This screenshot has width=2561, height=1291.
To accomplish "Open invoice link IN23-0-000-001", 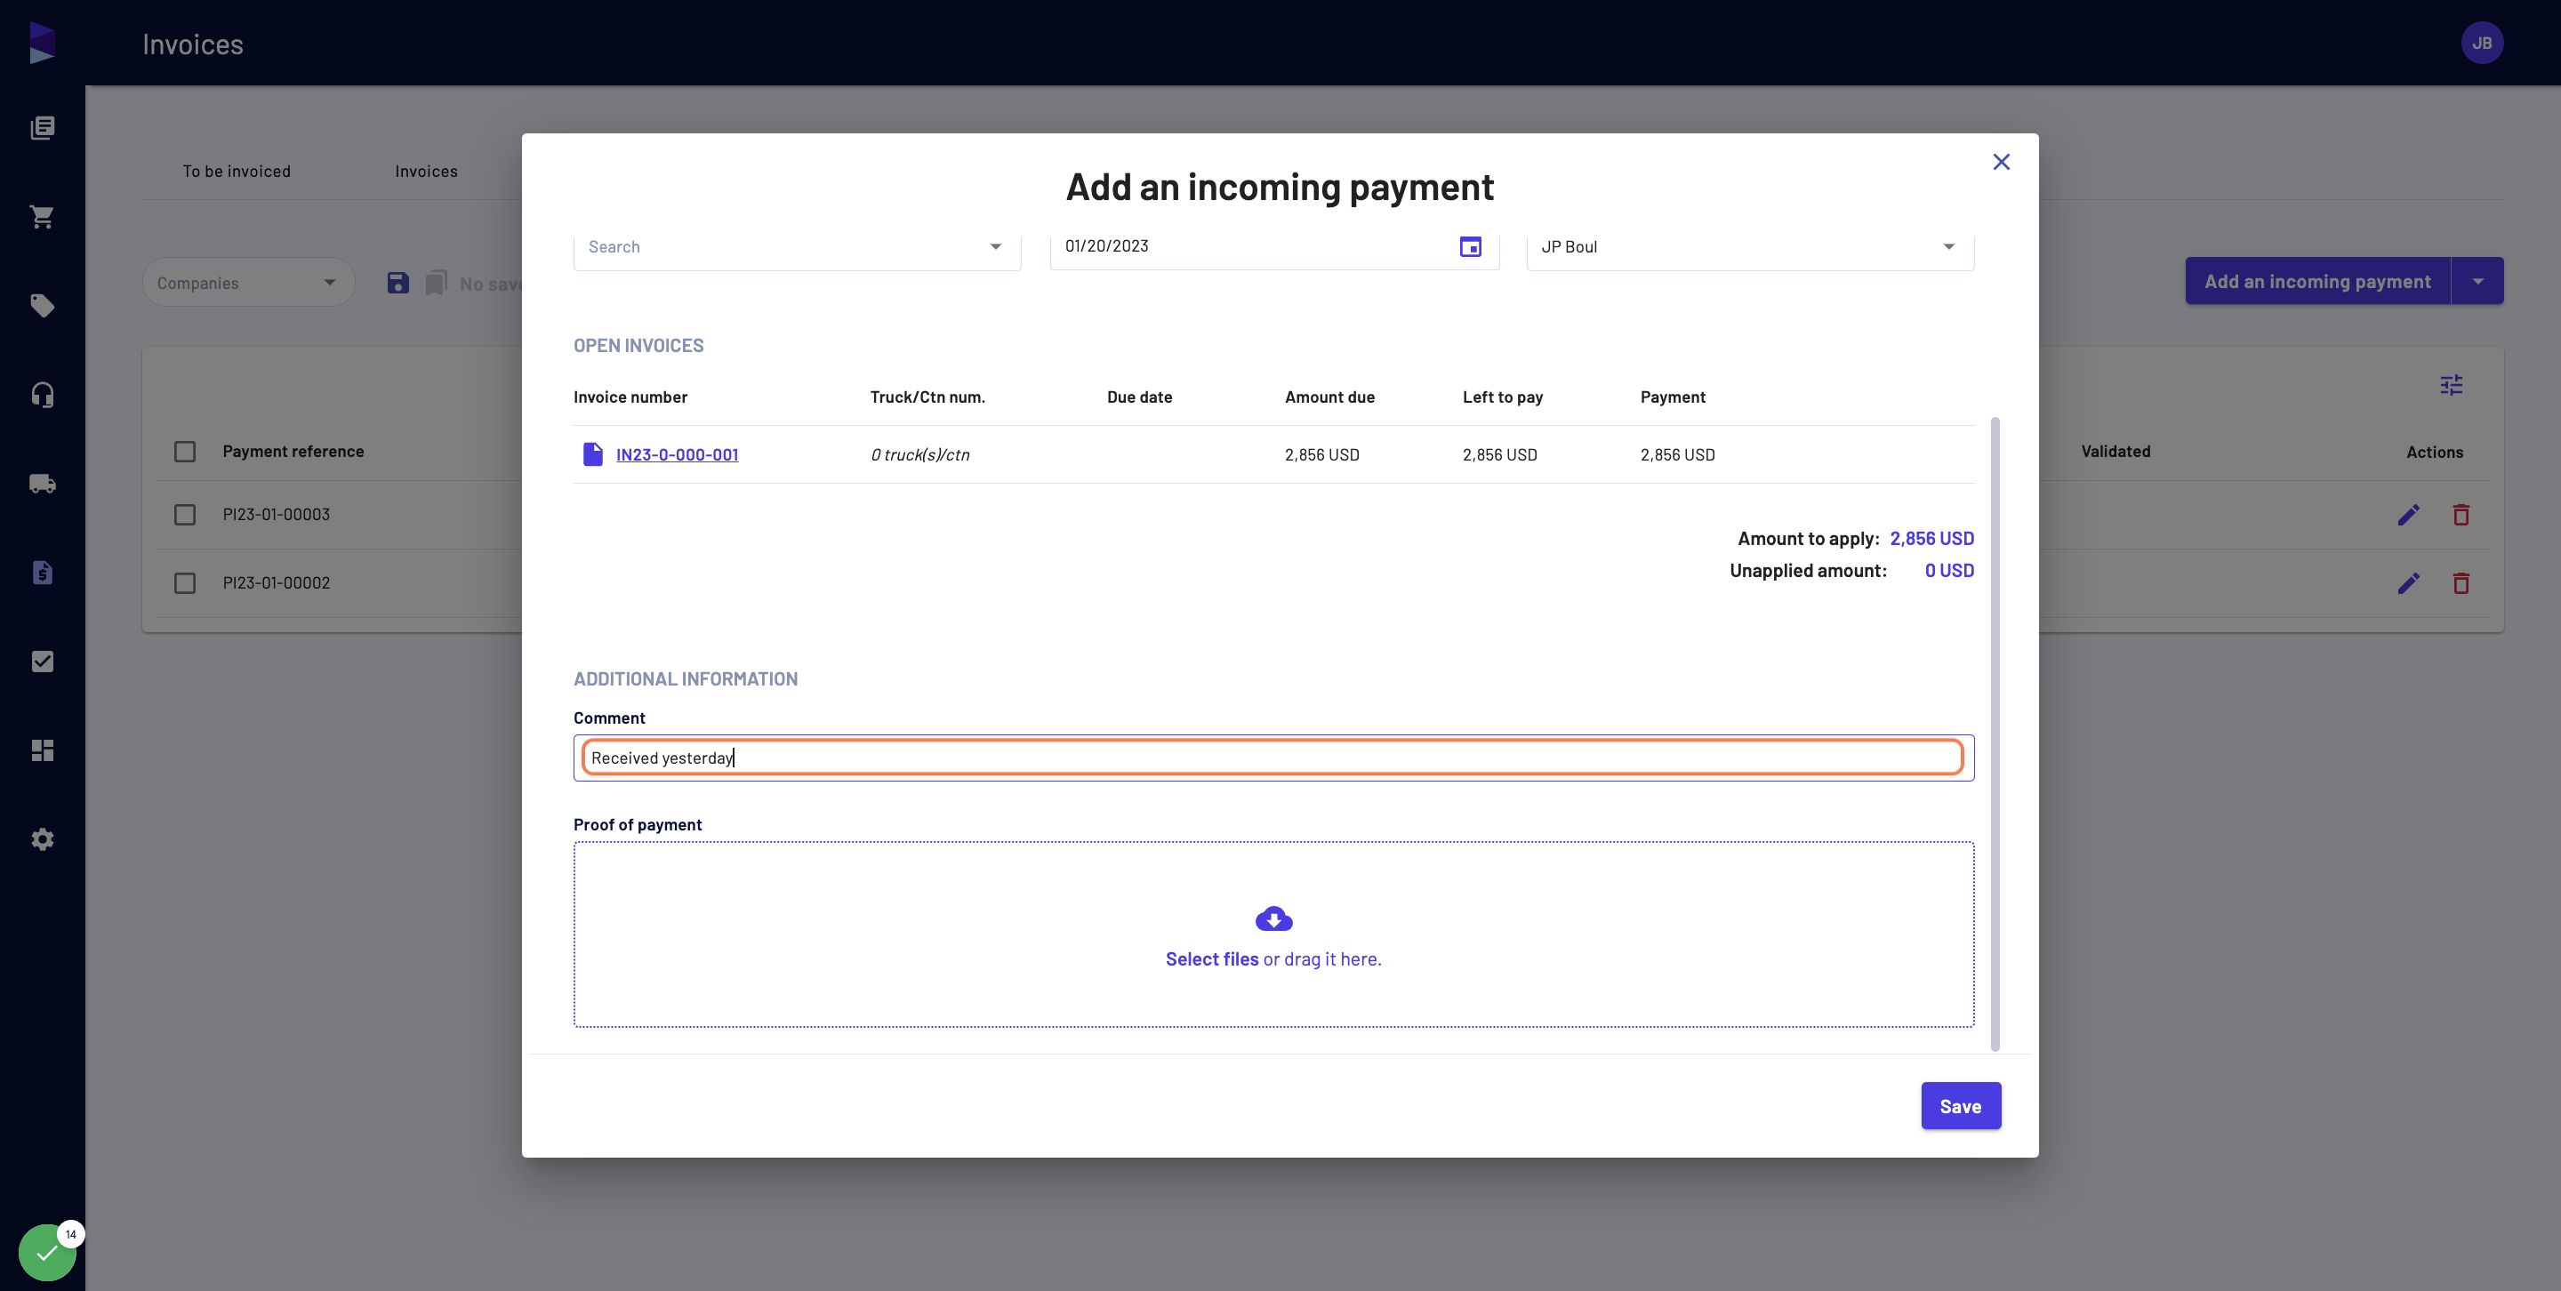I will tap(677, 454).
